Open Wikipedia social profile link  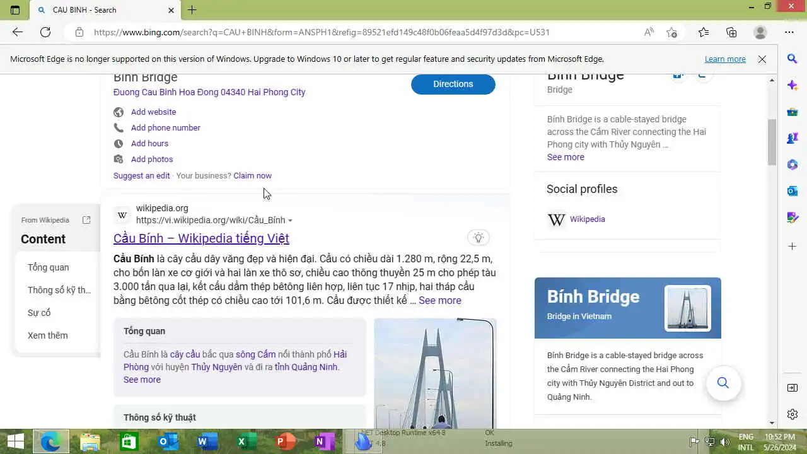tap(587, 219)
